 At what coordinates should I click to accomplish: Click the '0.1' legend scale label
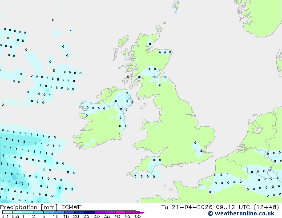[x=5, y=216]
